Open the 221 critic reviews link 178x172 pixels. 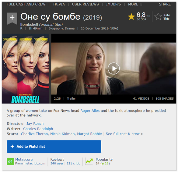[73, 164]
